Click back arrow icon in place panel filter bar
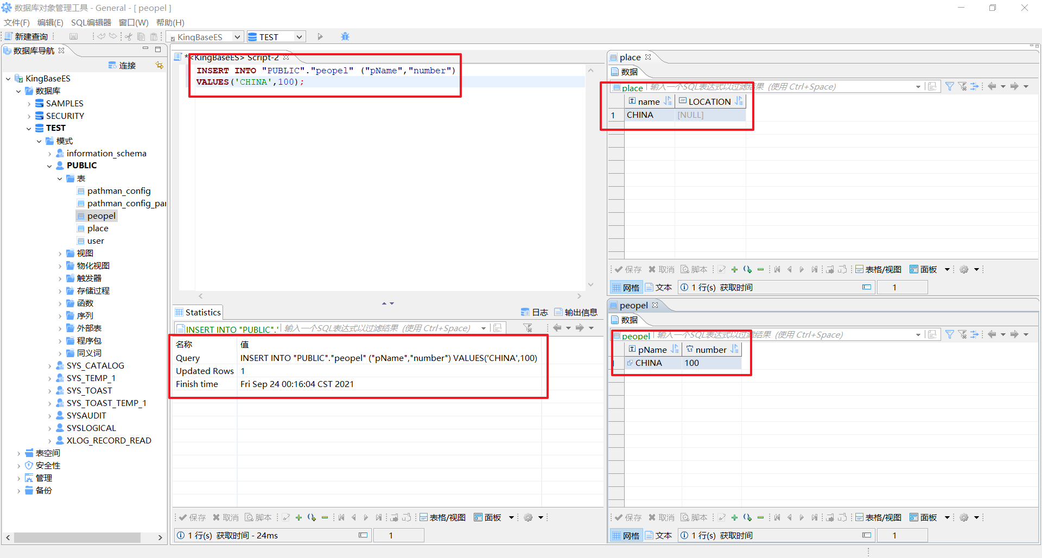The width and height of the screenshot is (1042, 558). coord(992,86)
